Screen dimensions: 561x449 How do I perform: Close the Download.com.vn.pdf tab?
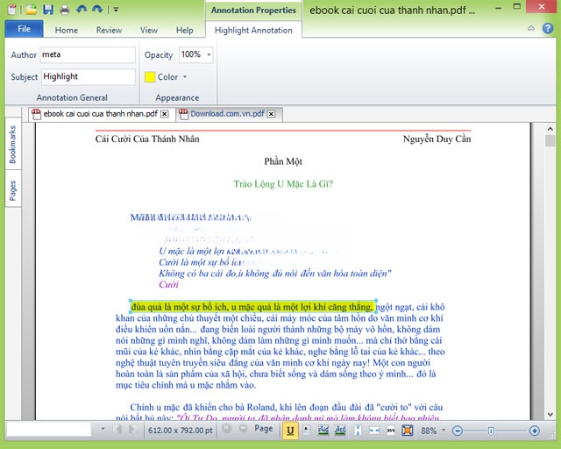coord(272,114)
